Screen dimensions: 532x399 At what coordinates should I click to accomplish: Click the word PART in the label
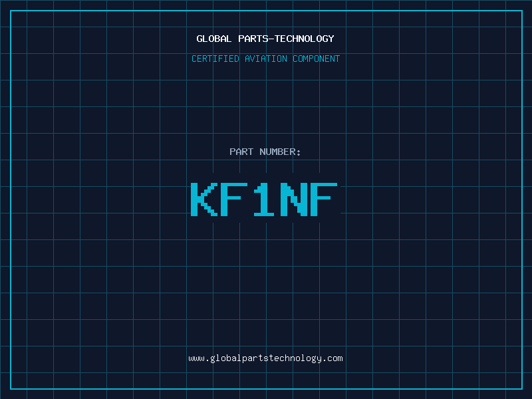[x=241, y=152]
